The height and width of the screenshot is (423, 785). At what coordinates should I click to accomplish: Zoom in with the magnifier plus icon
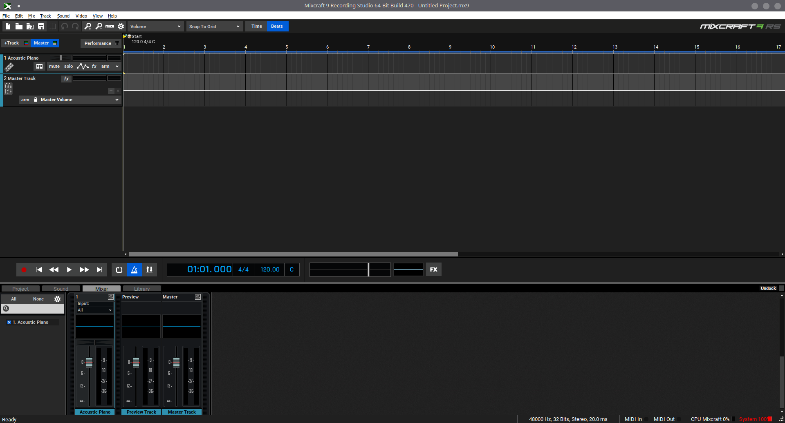tap(88, 26)
